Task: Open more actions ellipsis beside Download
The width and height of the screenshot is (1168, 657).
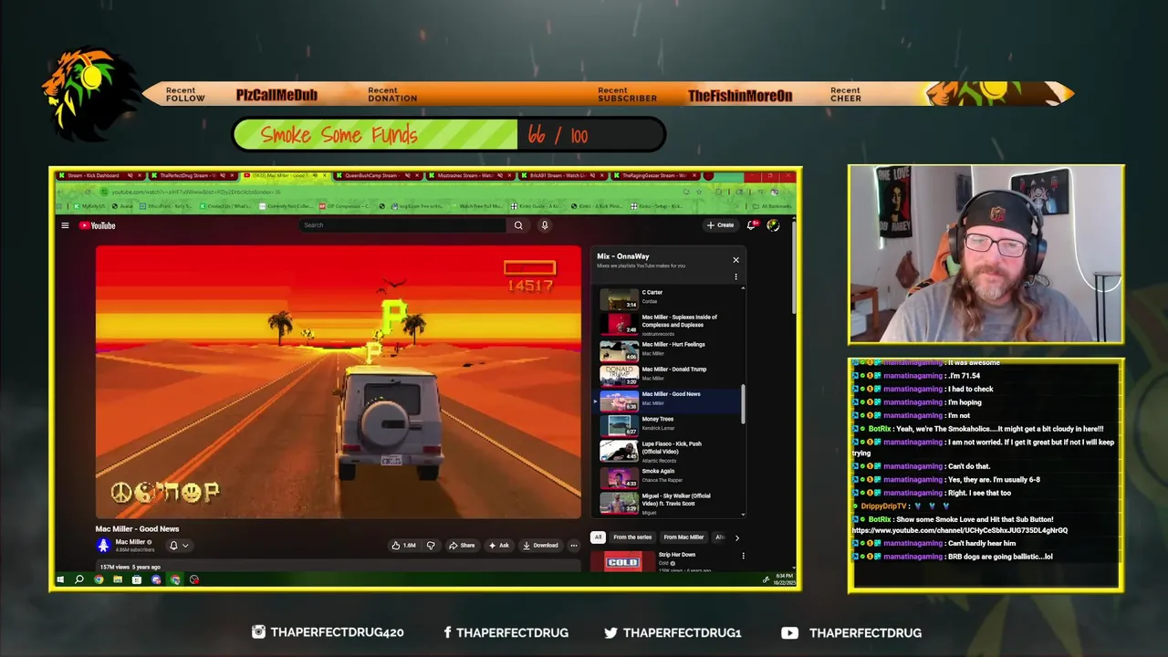Action: click(x=573, y=546)
